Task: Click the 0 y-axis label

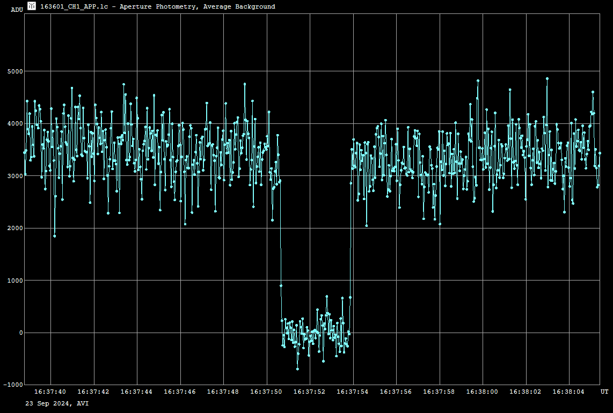Action: (x=21, y=333)
